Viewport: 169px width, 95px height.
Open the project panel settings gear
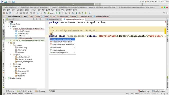coord(40,19)
